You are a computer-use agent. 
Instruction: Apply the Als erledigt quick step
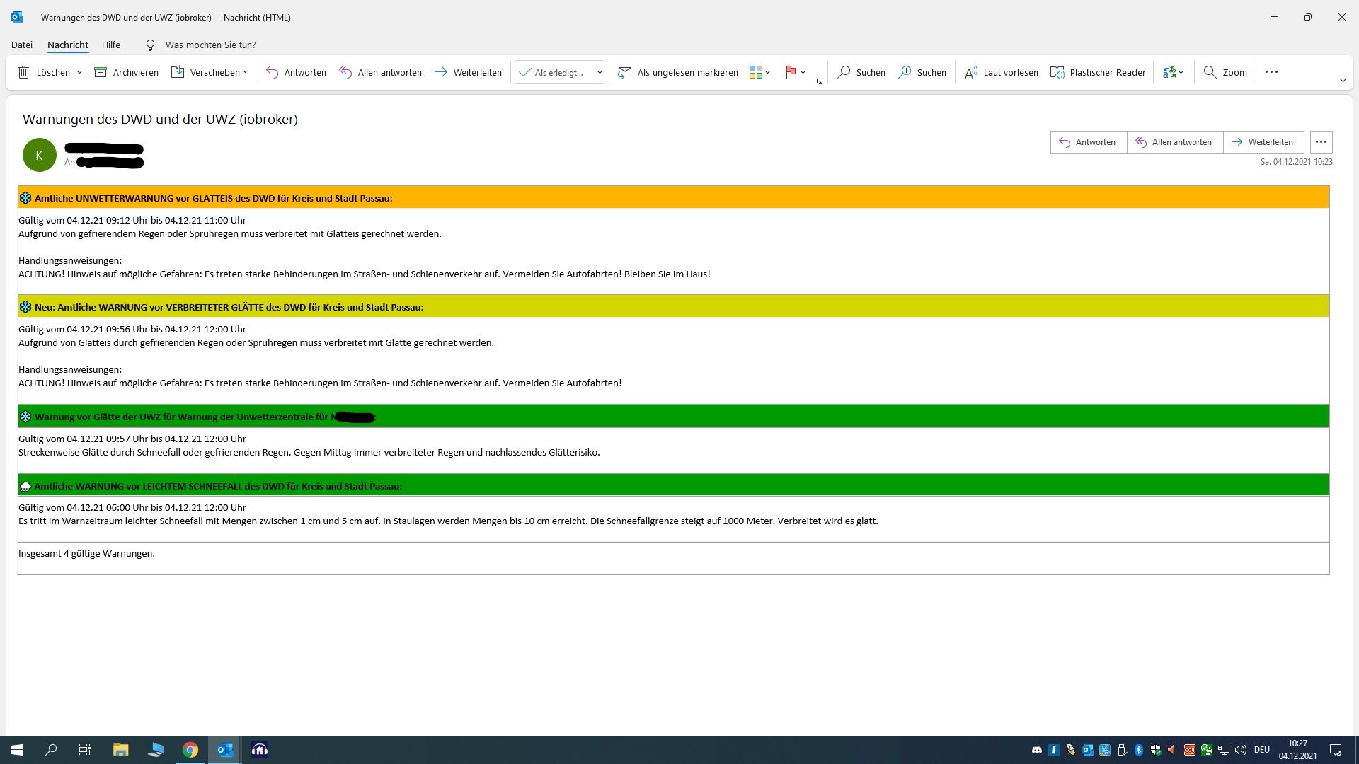554,72
